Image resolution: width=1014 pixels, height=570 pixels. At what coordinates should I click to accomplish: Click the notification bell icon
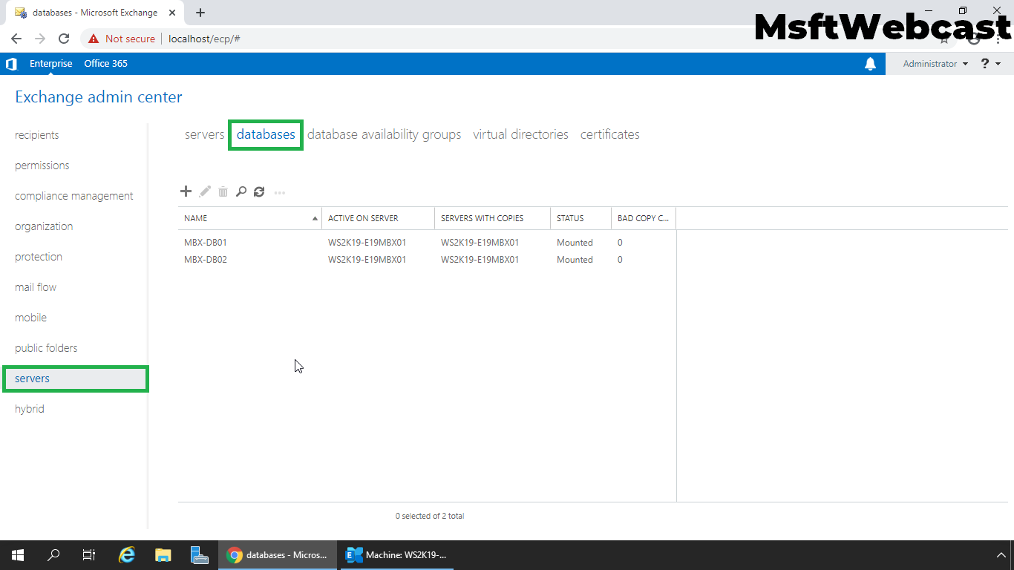tap(871, 64)
